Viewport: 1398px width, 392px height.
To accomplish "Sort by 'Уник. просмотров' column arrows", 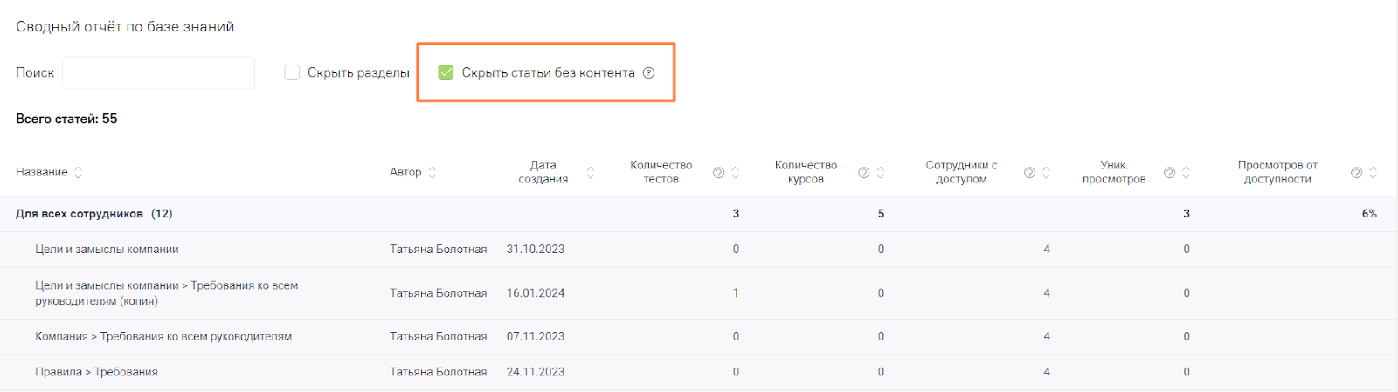I will click(x=1186, y=172).
